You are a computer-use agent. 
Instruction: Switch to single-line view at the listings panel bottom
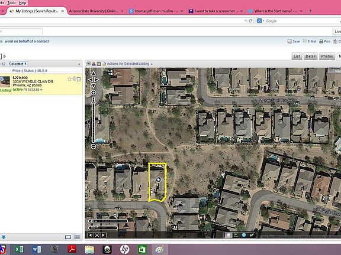click(x=68, y=237)
